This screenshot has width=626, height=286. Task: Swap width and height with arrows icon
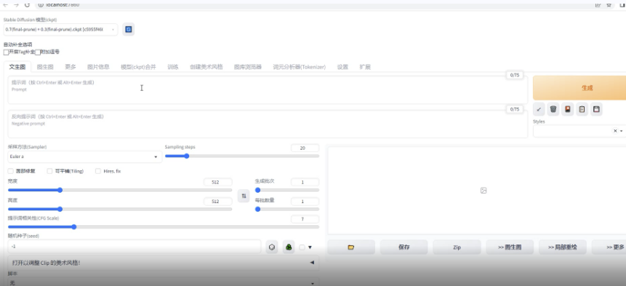coord(244,196)
